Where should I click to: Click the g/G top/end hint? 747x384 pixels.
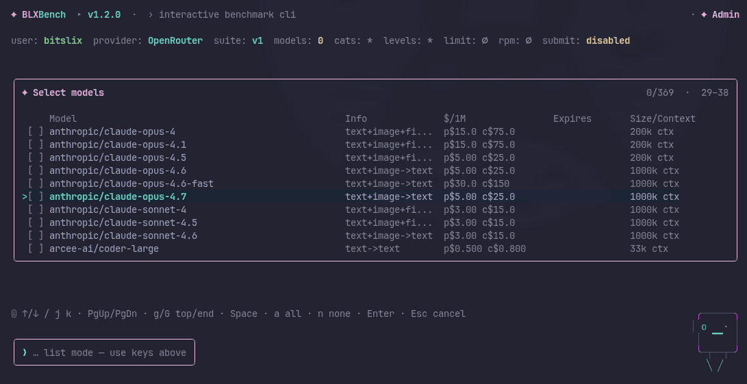[x=183, y=314]
